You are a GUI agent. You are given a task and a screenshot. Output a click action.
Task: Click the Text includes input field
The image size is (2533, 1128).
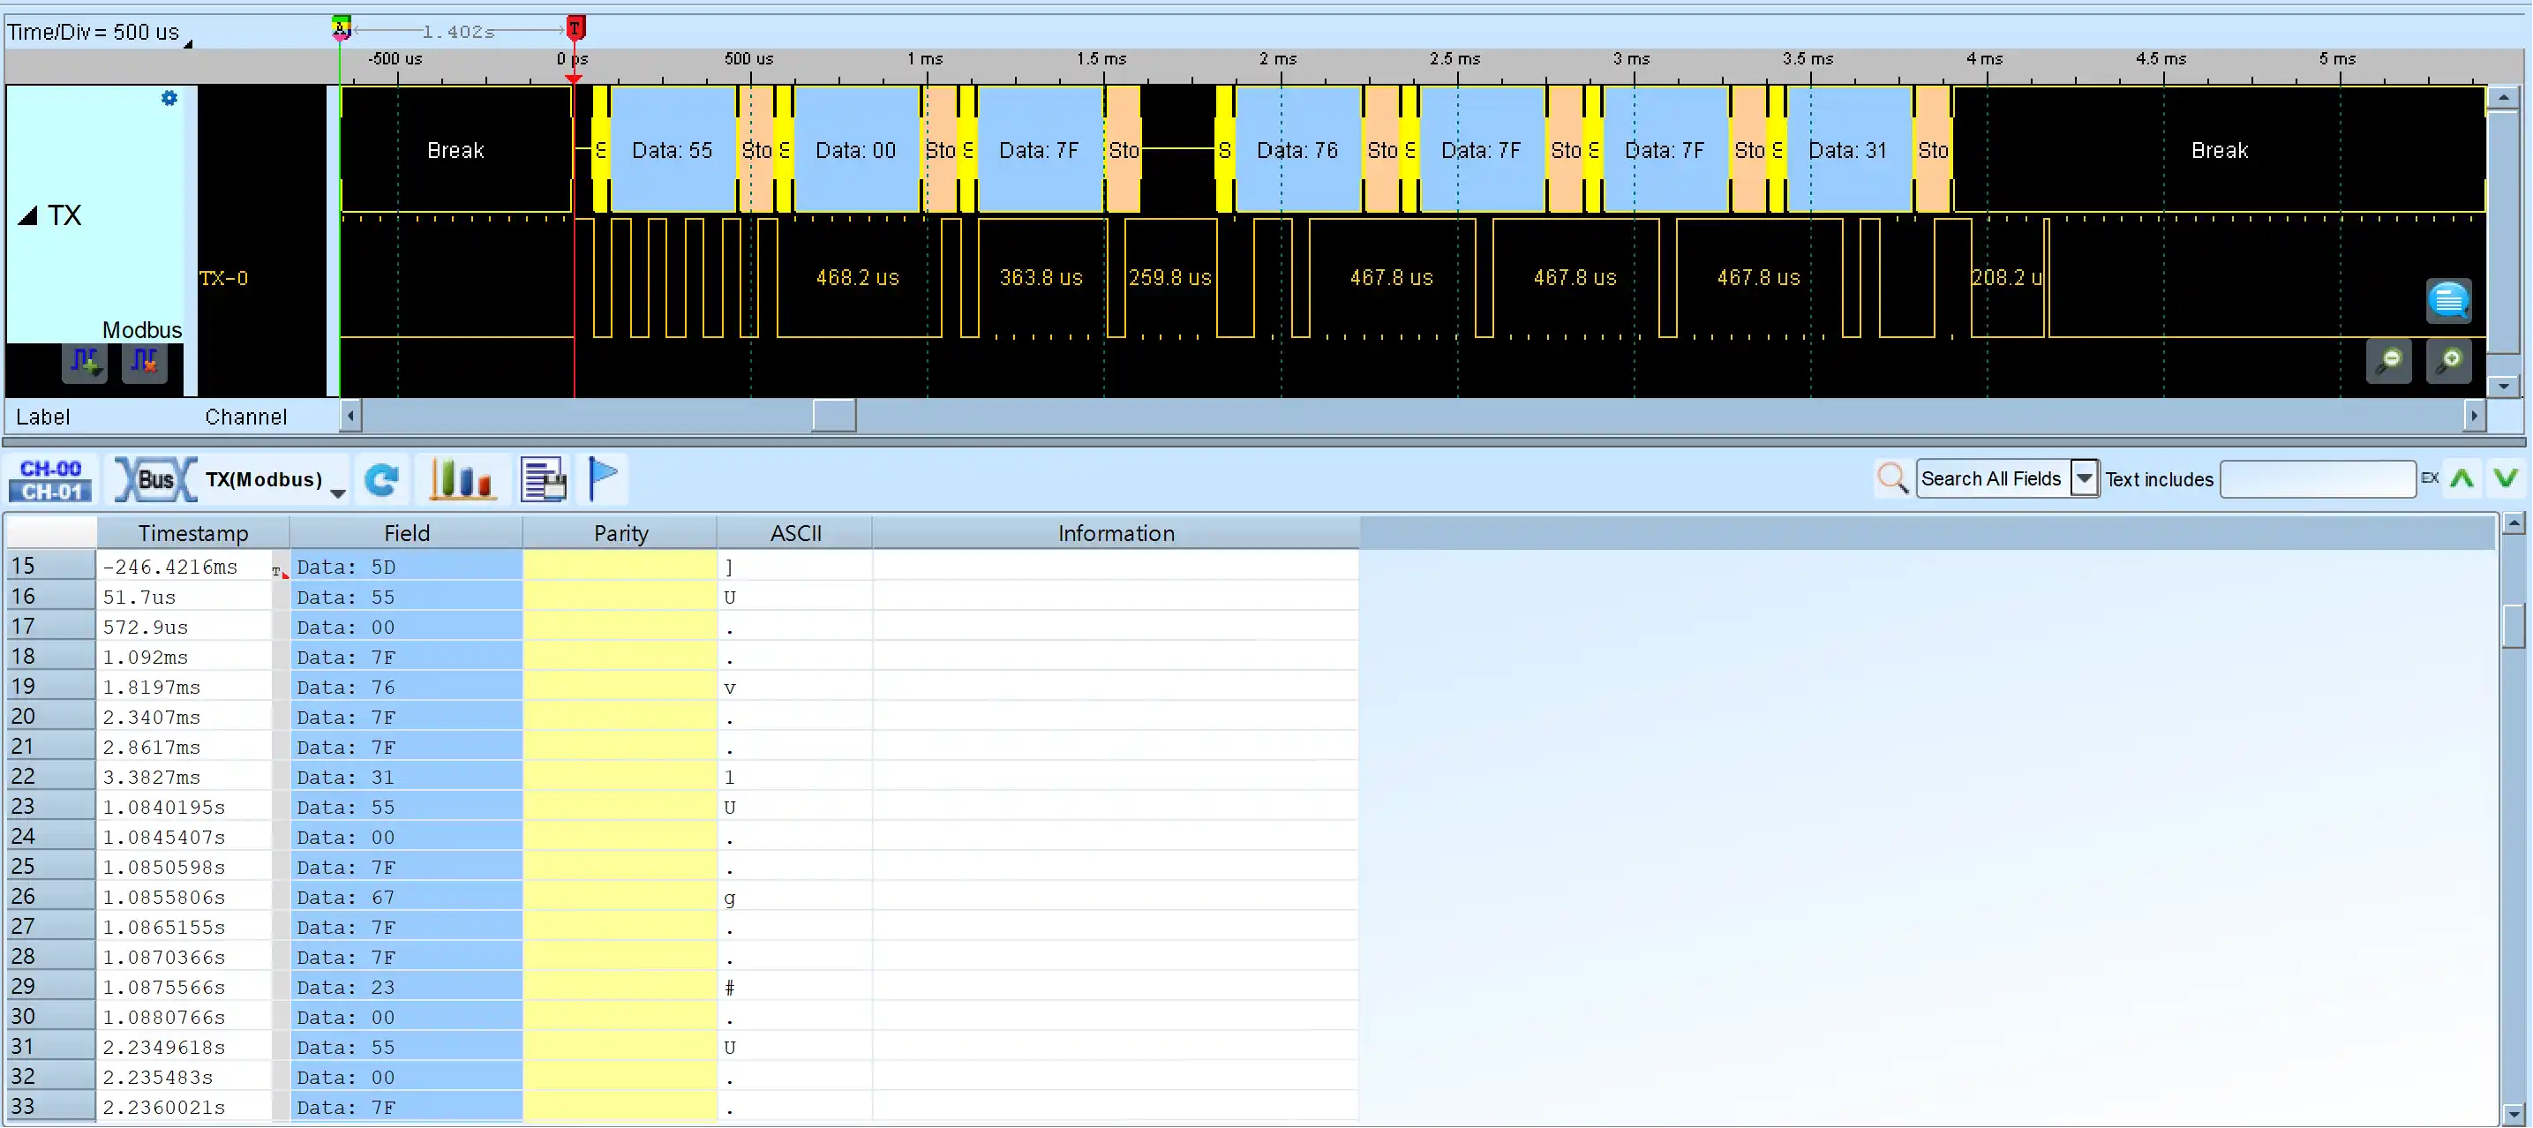pyautogui.click(x=2317, y=479)
